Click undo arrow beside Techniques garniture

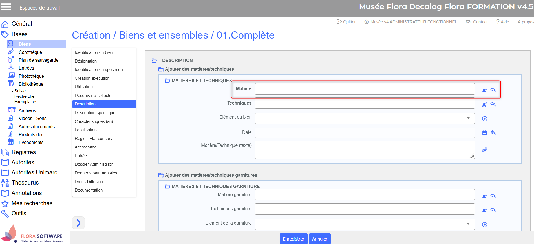[x=493, y=210]
